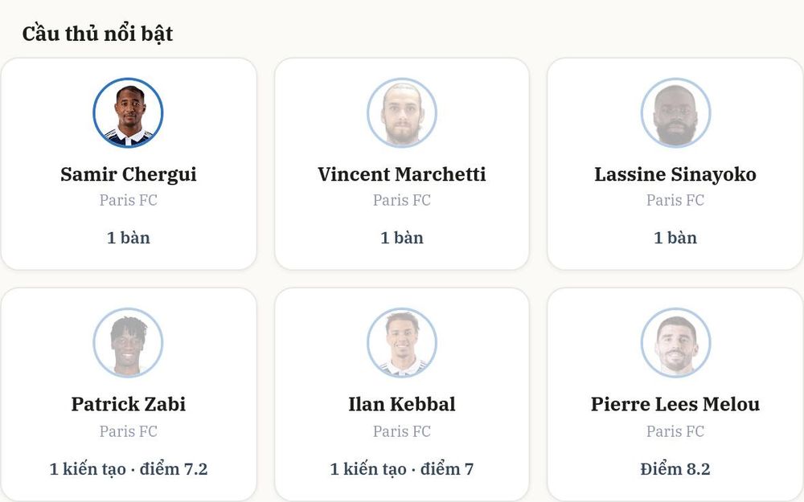Click Paris FC under Pierre Lees Melou

click(x=675, y=431)
